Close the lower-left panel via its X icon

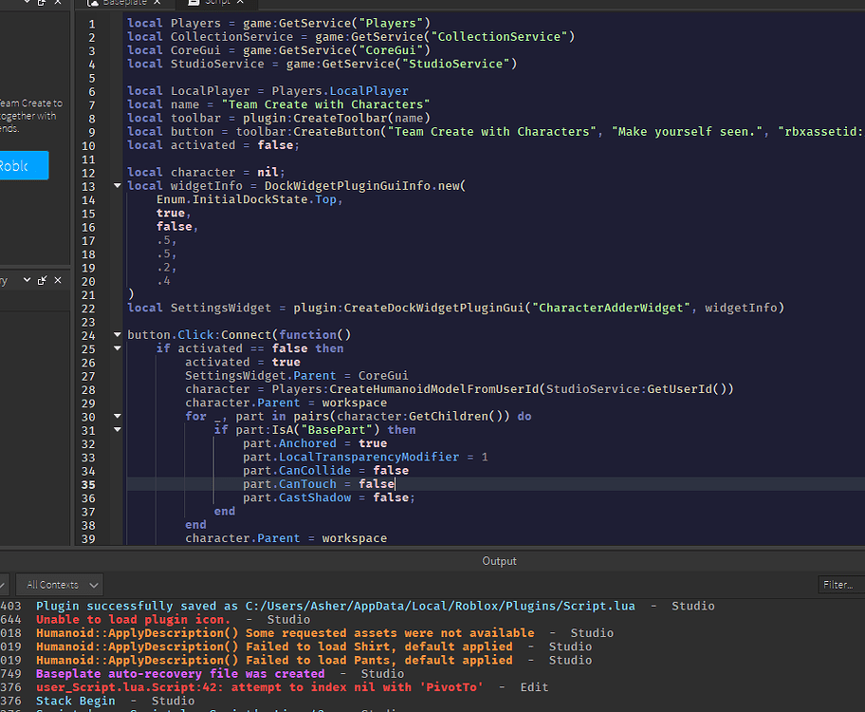pos(57,280)
